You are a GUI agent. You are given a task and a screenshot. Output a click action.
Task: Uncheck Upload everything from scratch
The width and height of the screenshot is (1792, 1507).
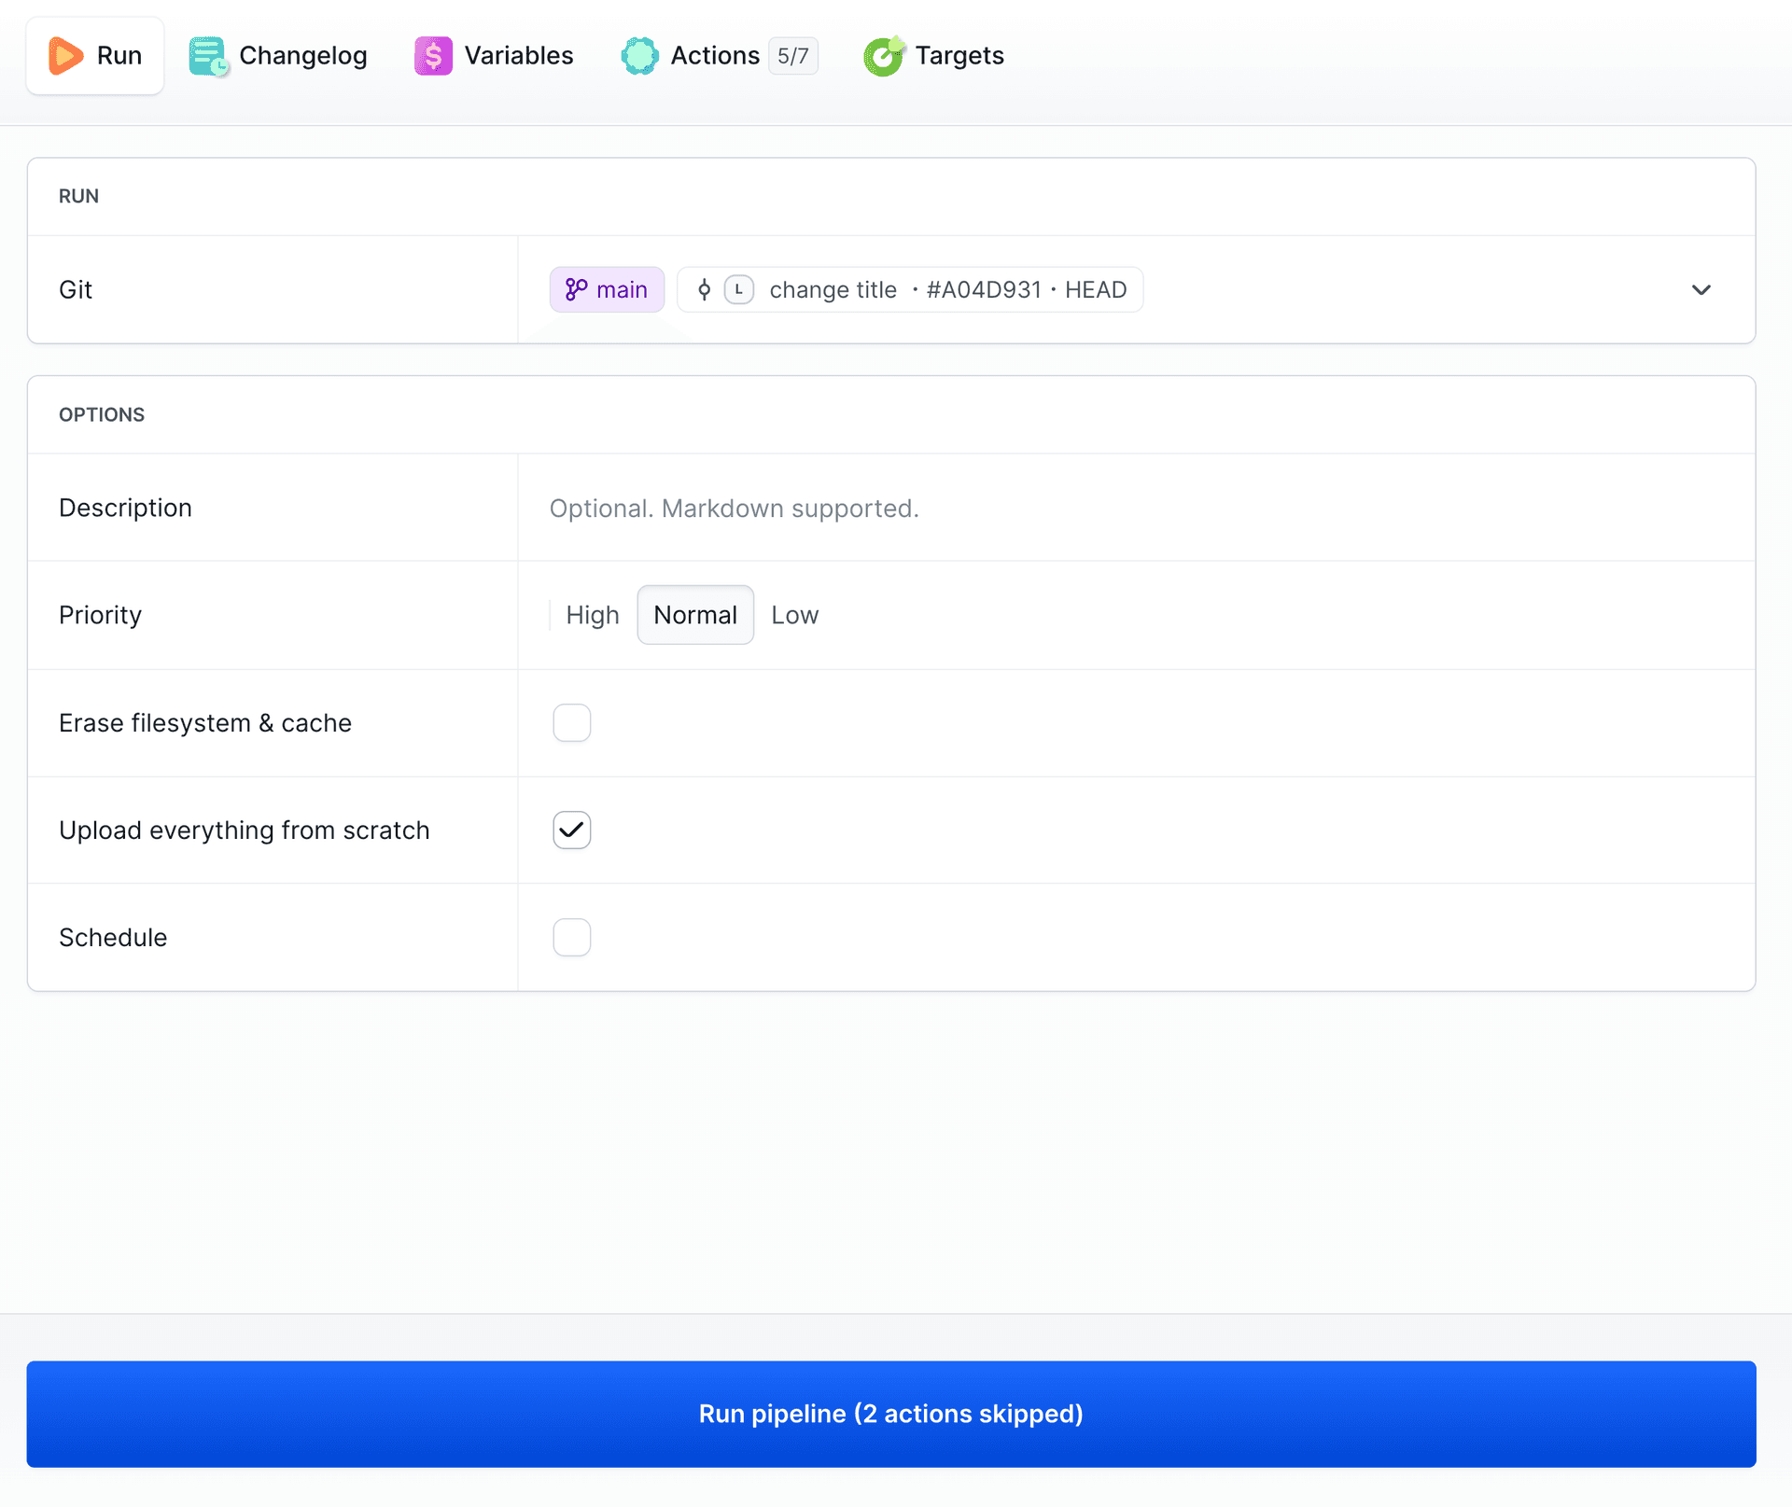point(571,830)
